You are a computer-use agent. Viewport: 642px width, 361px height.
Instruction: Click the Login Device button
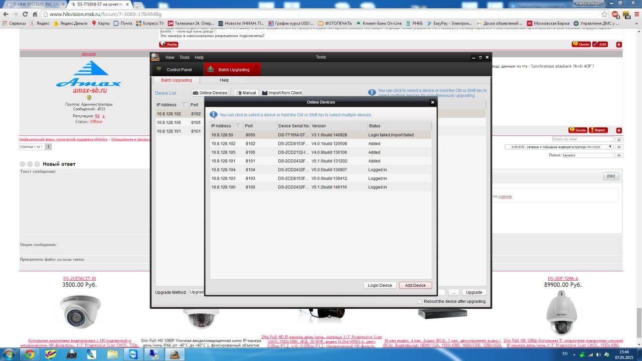click(x=380, y=285)
